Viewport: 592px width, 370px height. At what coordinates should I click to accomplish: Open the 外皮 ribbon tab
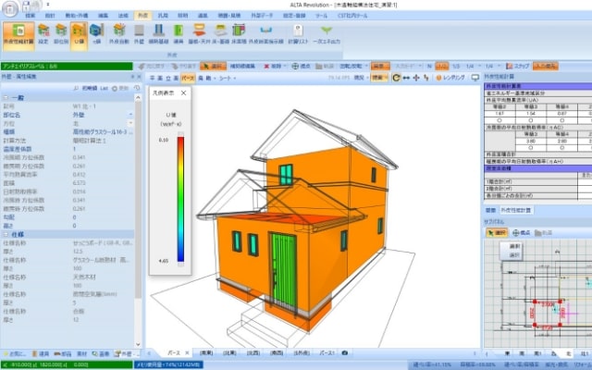[142, 16]
